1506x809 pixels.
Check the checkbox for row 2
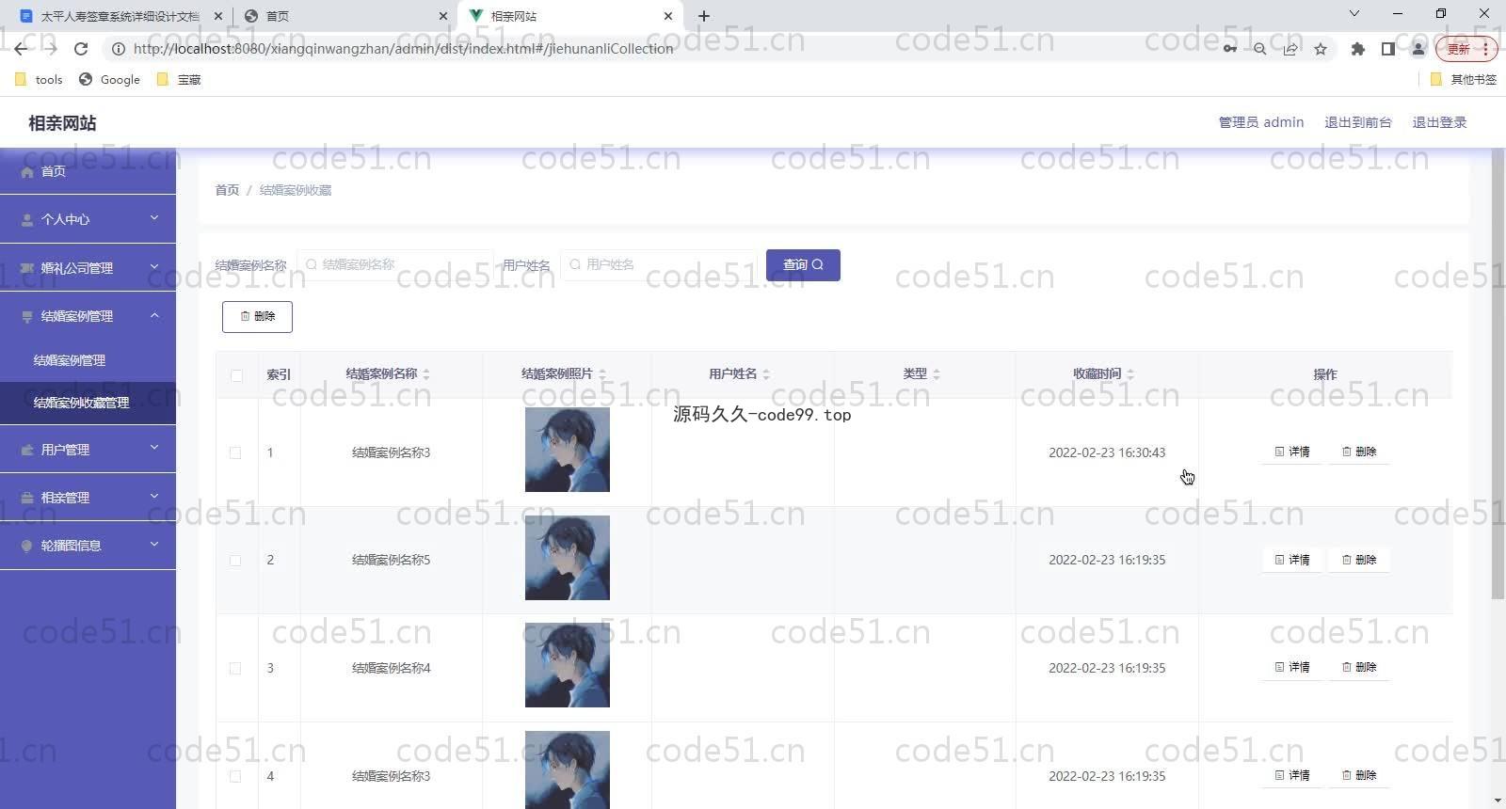pos(235,561)
